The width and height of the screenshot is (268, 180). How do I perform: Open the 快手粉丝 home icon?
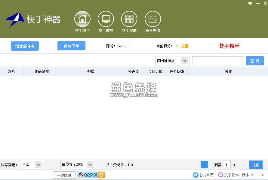(x=82, y=19)
